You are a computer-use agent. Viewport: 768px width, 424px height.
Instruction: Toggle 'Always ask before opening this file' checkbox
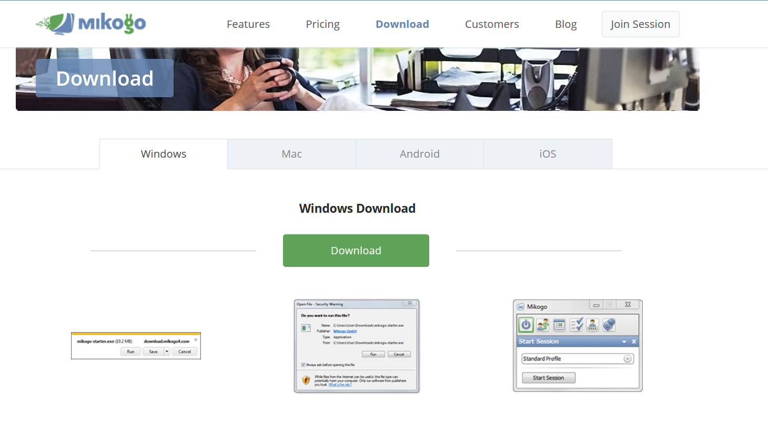[x=303, y=365]
